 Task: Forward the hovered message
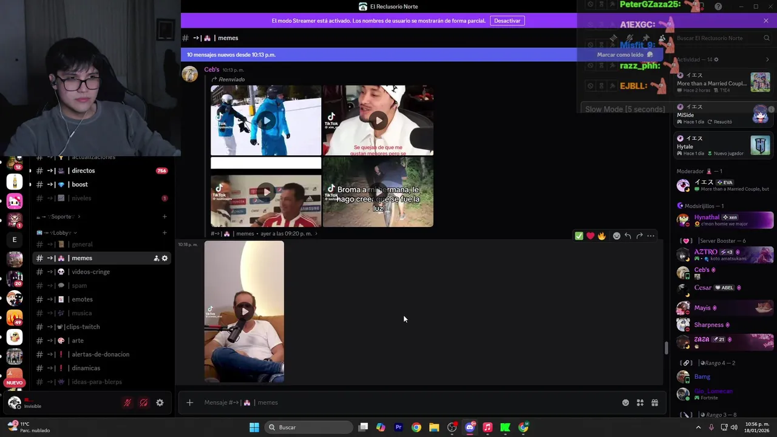click(x=639, y=236)
